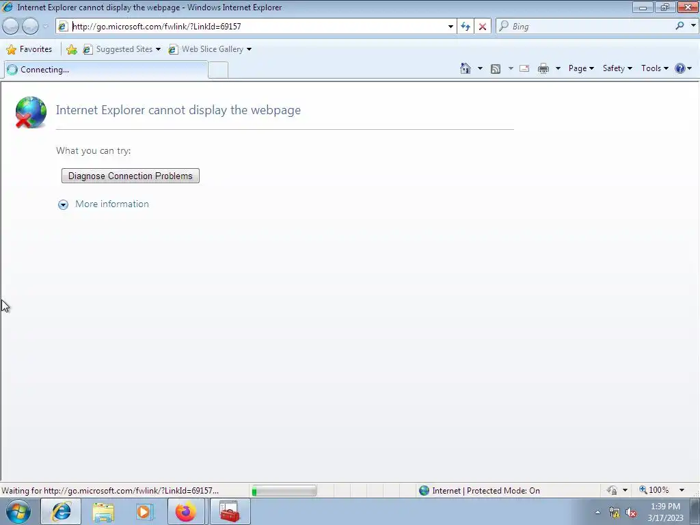Click the Home icon
This screenshot has width=700, height=525.
point(465,68)
